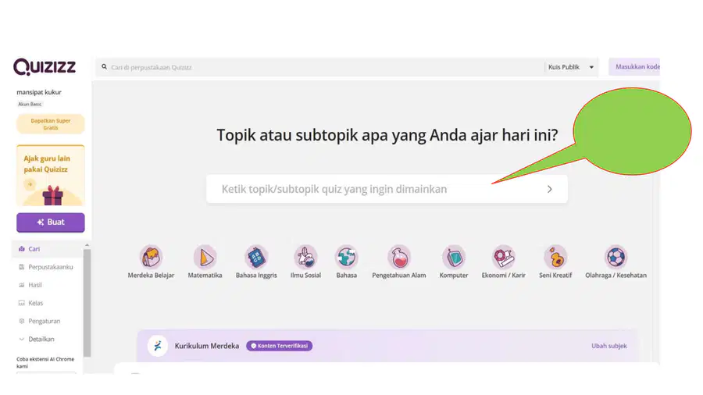
Task: Click the sidebar vertical scrollbar
Action: pyautogui.click(x=87, y=303)
